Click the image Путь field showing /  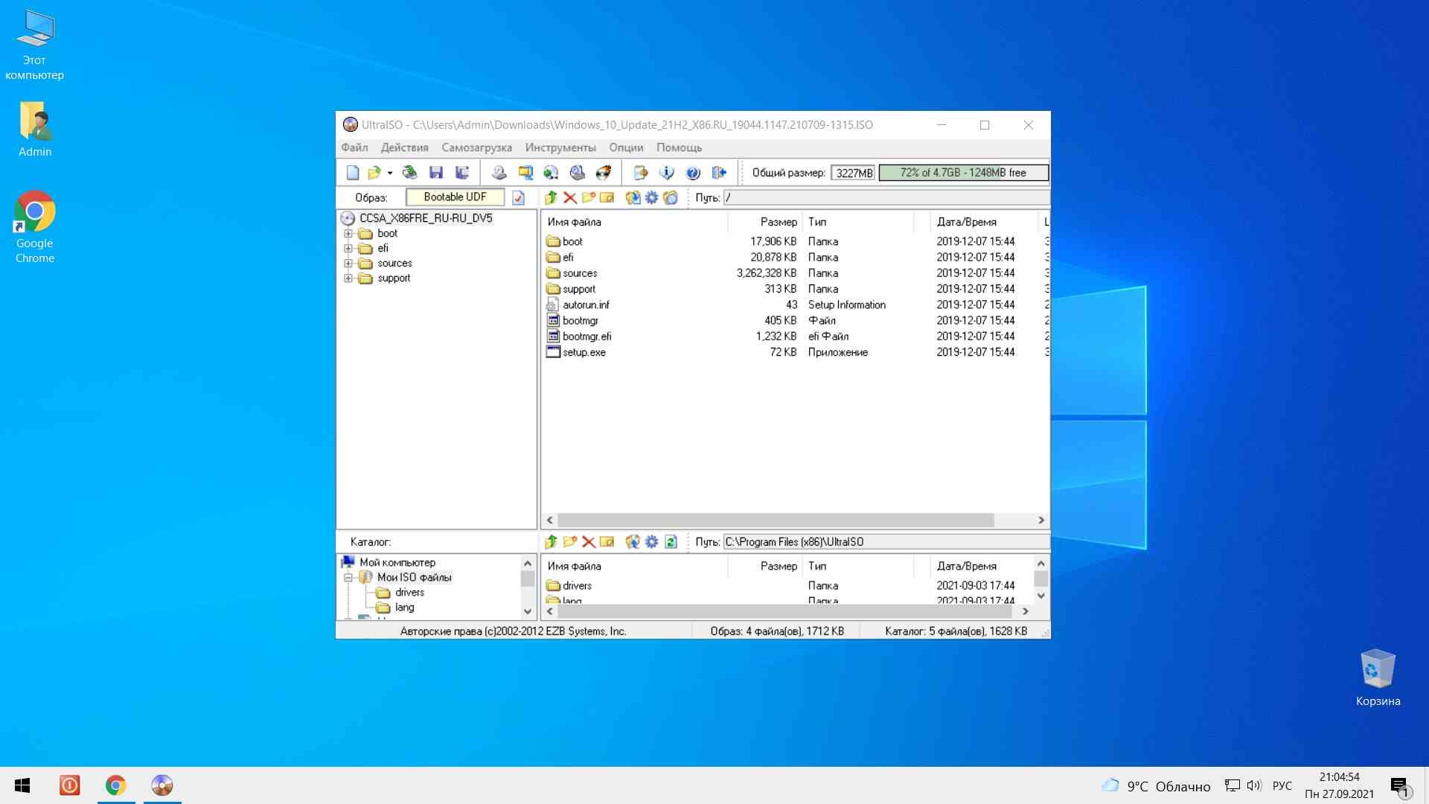pos(886,197)
